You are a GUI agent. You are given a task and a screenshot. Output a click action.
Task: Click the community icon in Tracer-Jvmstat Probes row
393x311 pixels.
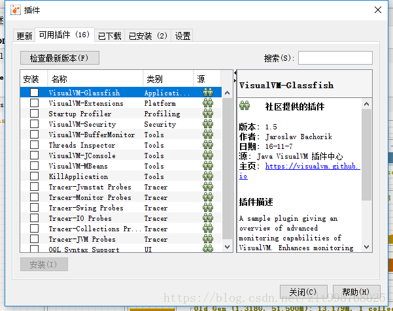point(208,187)
